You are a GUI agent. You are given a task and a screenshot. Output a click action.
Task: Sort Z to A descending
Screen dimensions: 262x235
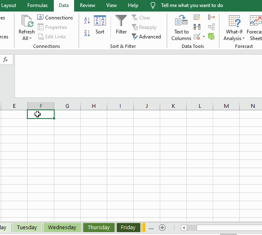coord(87,33)
